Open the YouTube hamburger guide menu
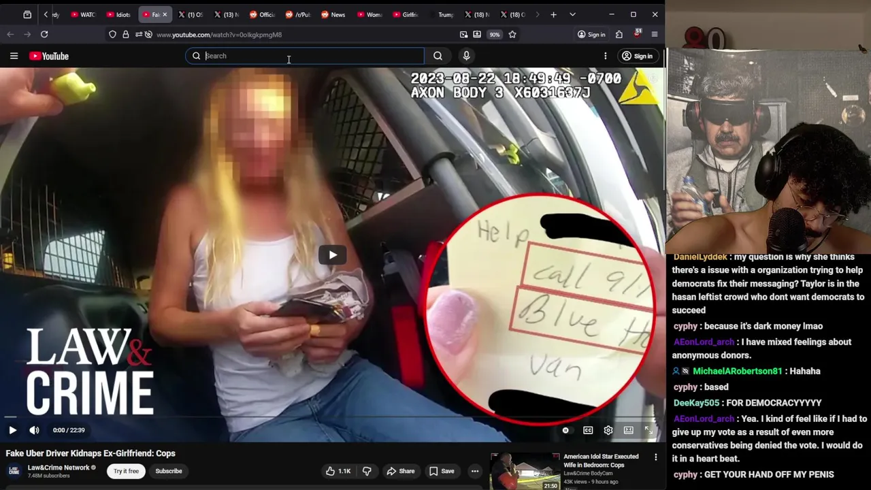 click(14, 56)
